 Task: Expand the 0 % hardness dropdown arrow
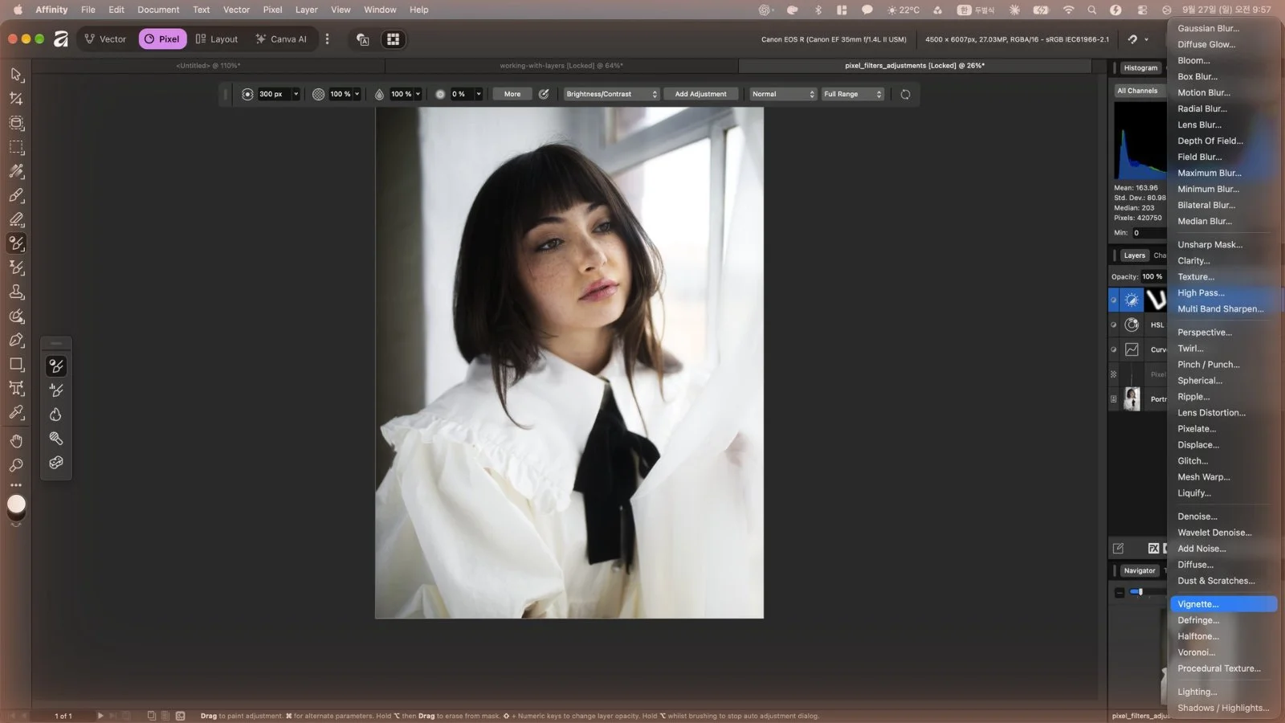(x=479, y=94)
